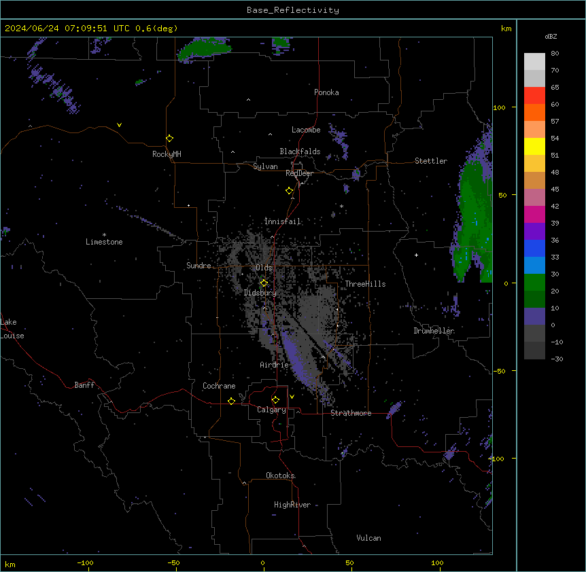Click the yellow v marker northwest of RockyMH

point(119,125)
